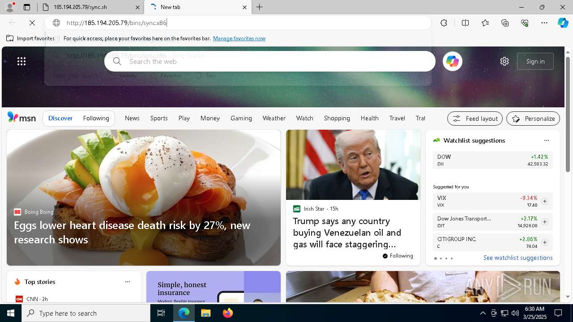Click See watchlist suggestions link

pyautogui.click(x=518, y=258)
